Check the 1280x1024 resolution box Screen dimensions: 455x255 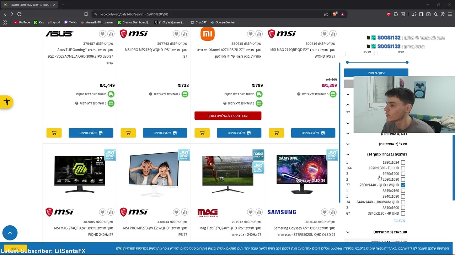[403, 163]
